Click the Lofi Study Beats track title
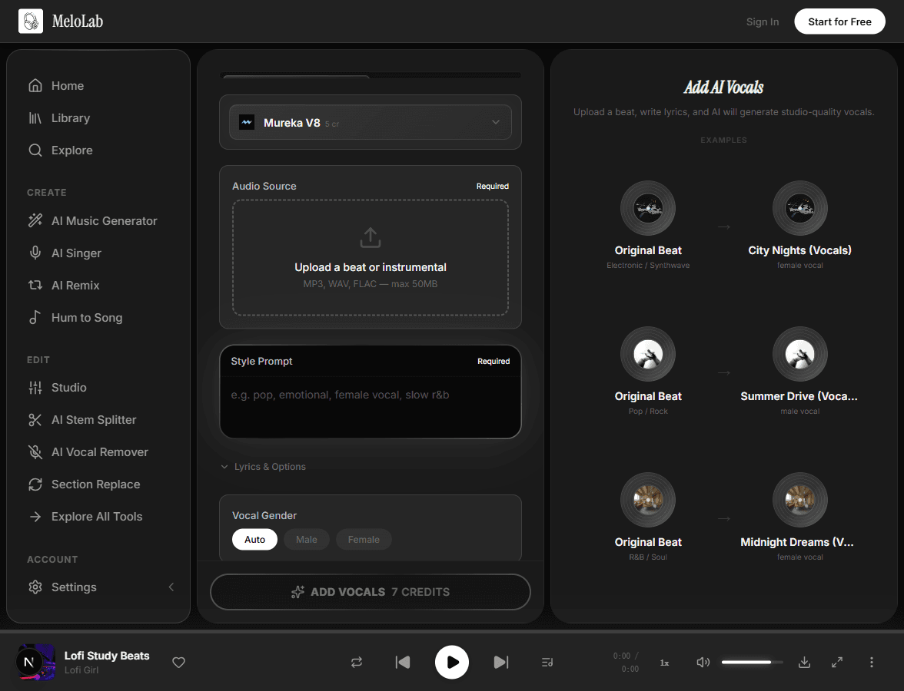Image resolution: width=904 pixels, height=691 pixels. [107, 656]
